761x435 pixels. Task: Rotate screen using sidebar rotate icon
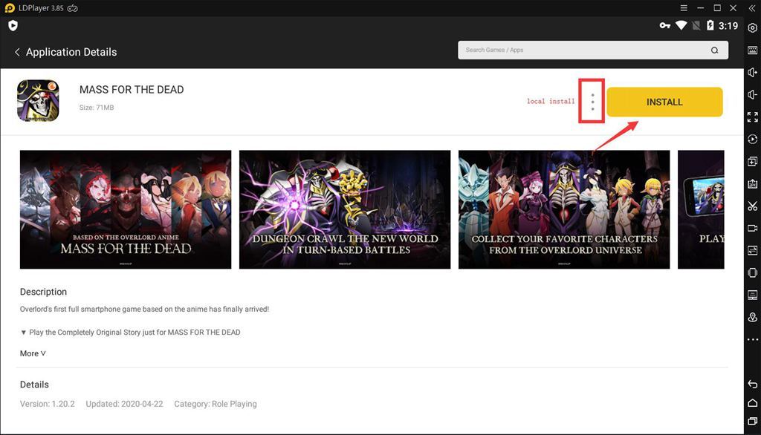coord(752,272)
